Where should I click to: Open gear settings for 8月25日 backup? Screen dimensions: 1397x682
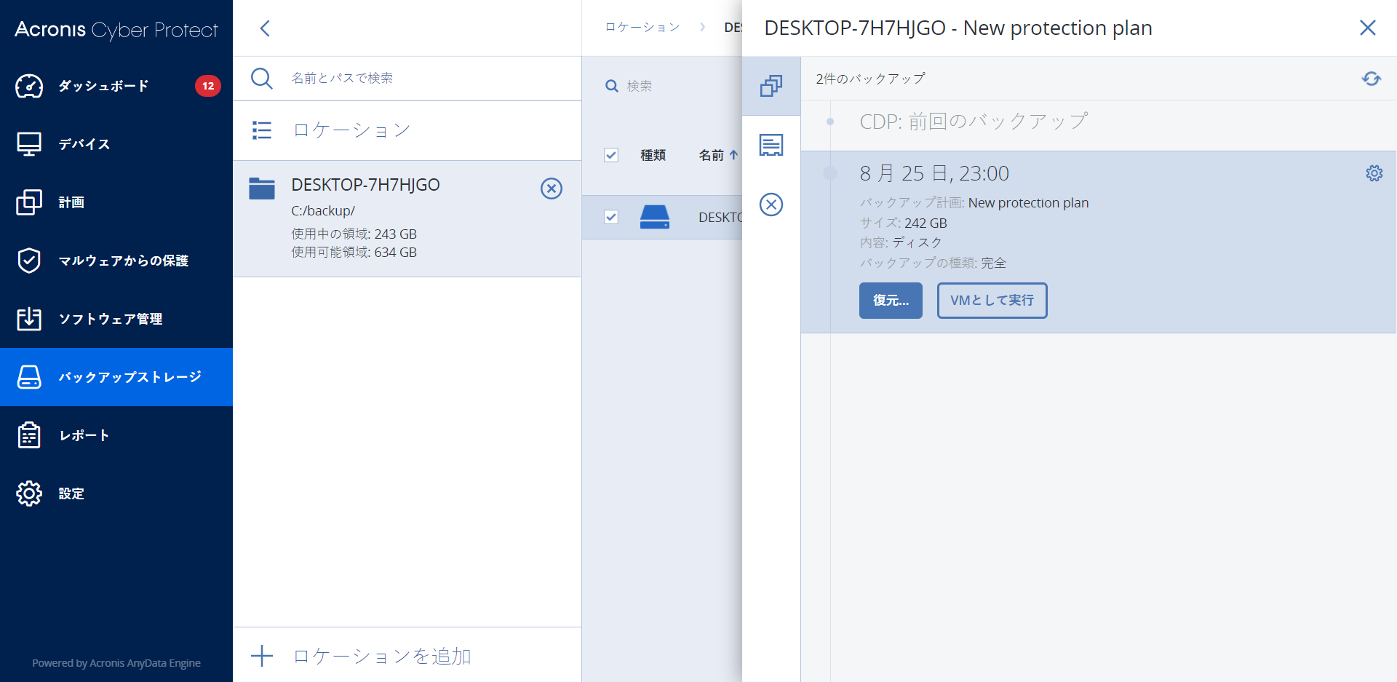pyautogui.click(x=1374, y=173)
